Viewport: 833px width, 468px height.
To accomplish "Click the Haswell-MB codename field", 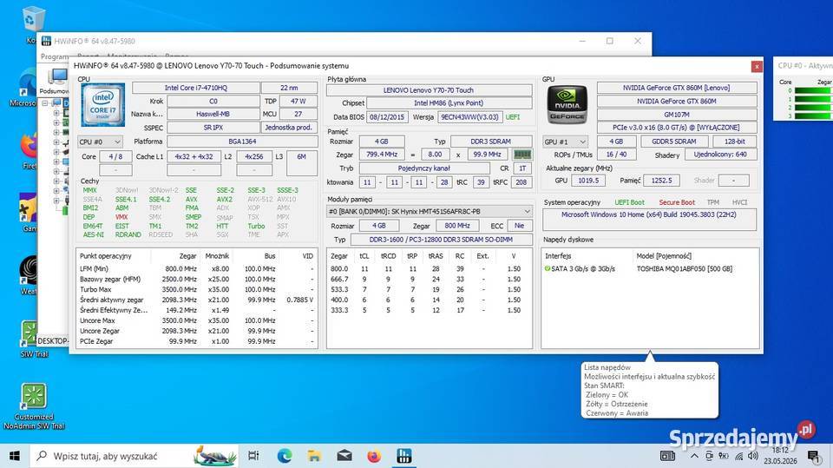I will point(213,114).
